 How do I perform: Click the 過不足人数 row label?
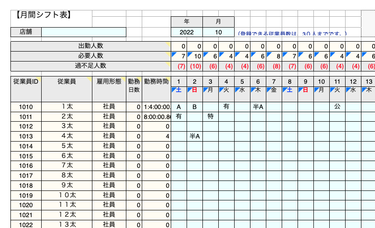[91, 66]
